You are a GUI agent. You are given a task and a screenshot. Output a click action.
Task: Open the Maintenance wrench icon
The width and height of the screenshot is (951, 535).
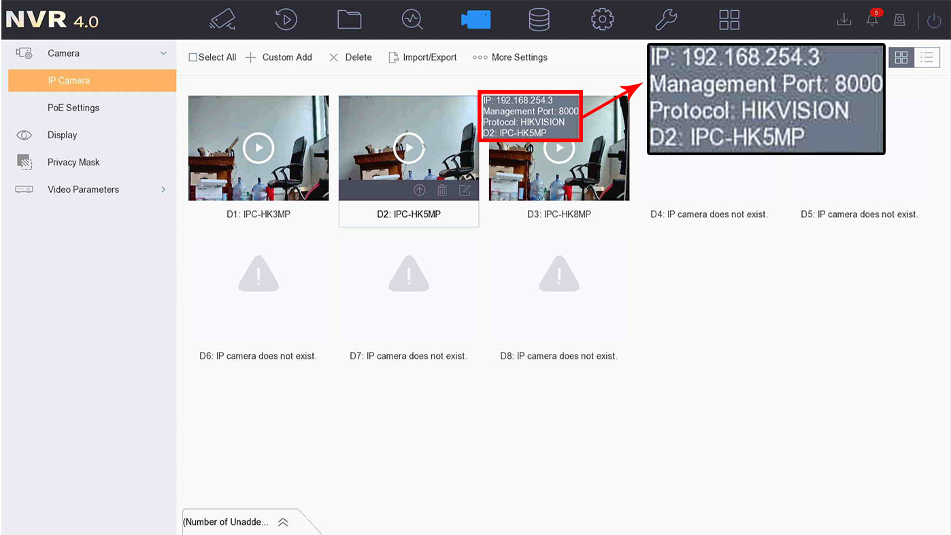pyautogui.click(x=665, y=19)
